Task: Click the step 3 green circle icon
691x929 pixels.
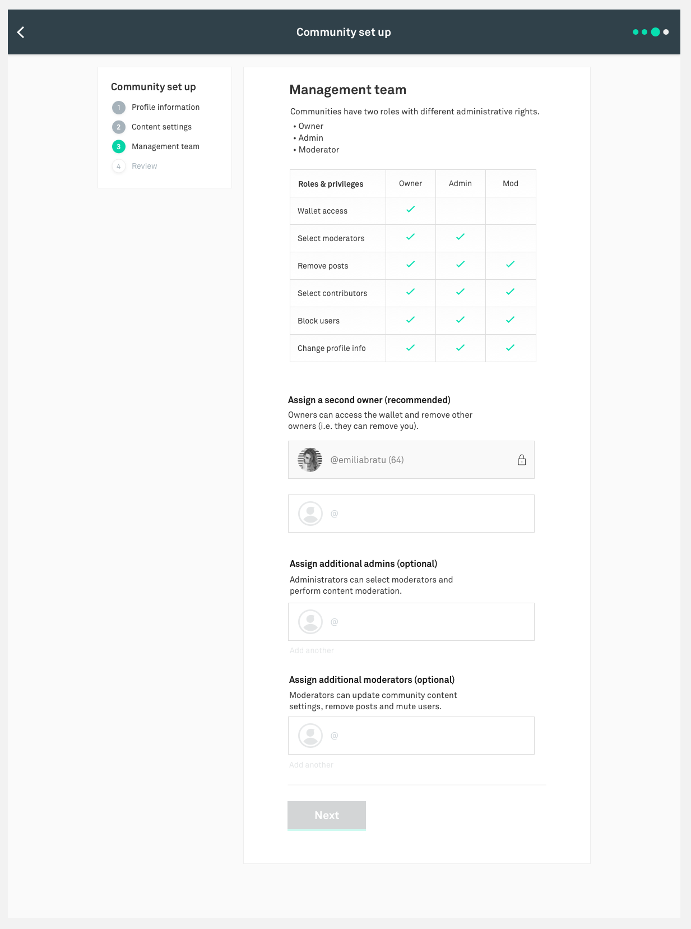Action: tap(119, 147)
